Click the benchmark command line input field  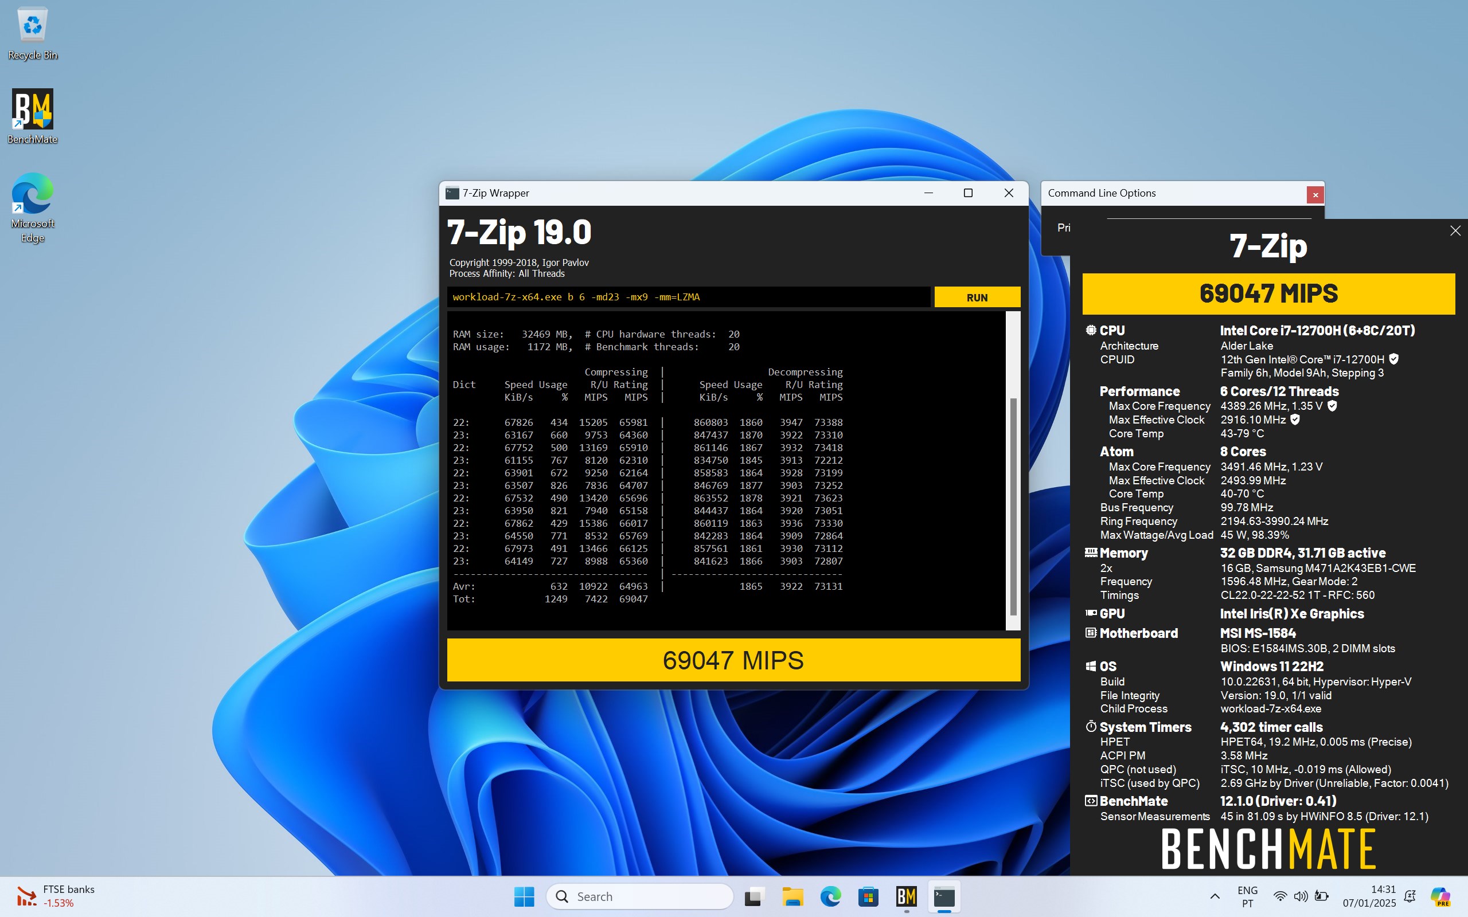(689, 297)
